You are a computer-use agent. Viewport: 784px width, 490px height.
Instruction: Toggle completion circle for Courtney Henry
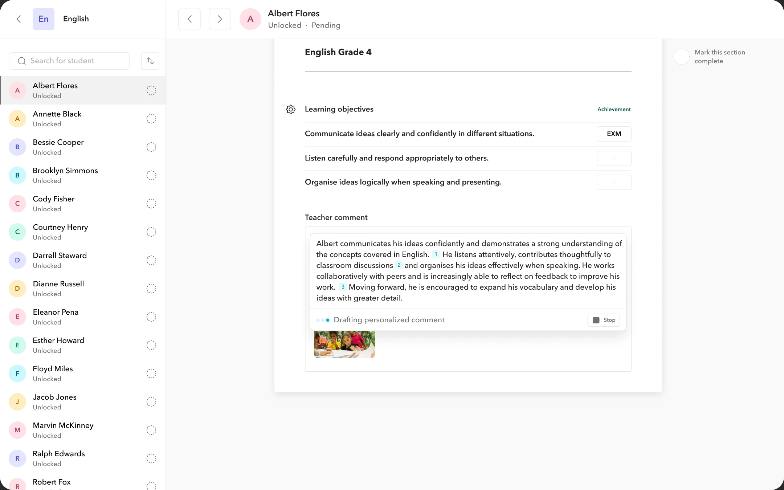click(151, 232)
